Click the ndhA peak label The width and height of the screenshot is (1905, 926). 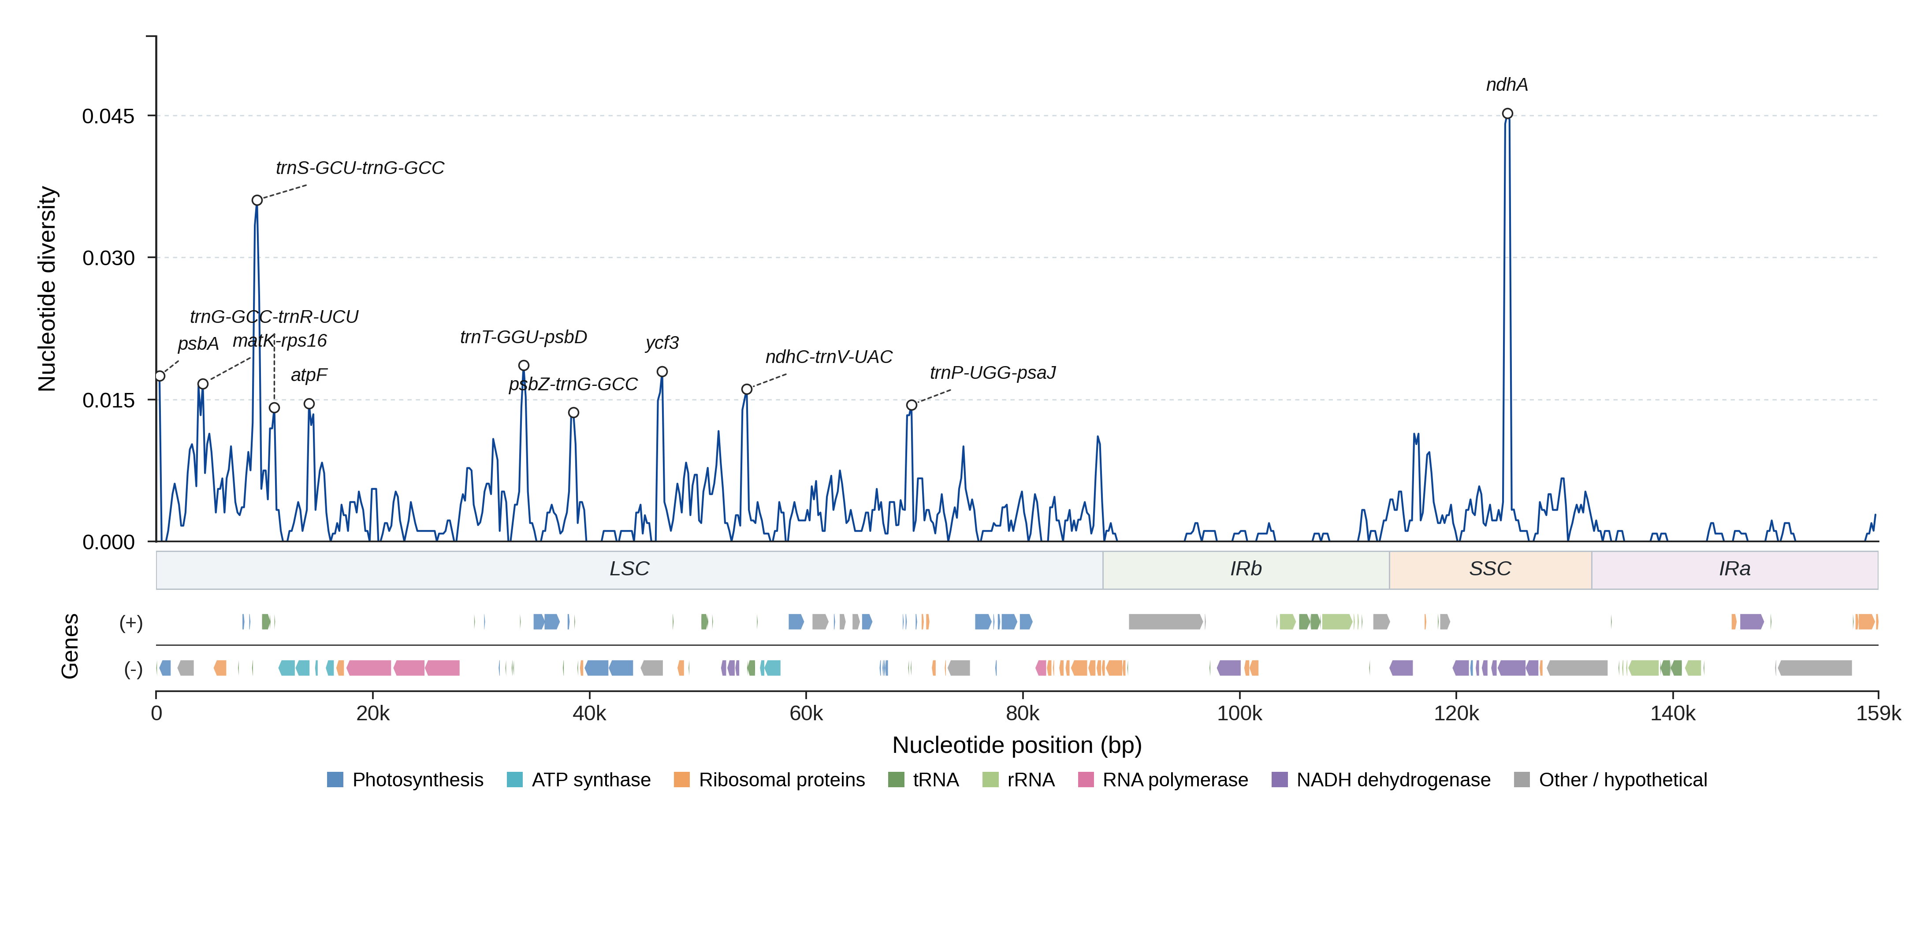pyautogui.click(x=1507, y=85)
